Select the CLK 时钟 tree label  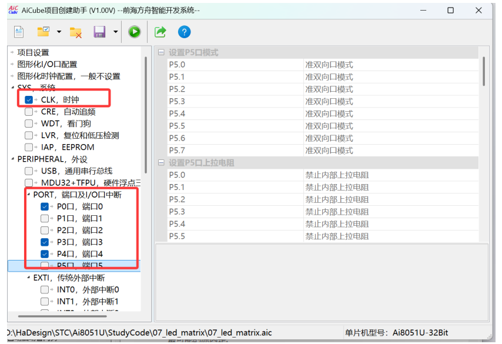click(x=60, y=99)
